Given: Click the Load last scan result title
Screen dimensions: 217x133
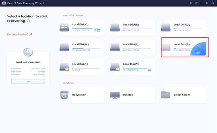Looking at the screenshot, I should click(x=28, y=62).
